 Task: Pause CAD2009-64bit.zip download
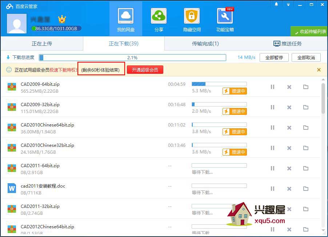click(x=272, y=87)
